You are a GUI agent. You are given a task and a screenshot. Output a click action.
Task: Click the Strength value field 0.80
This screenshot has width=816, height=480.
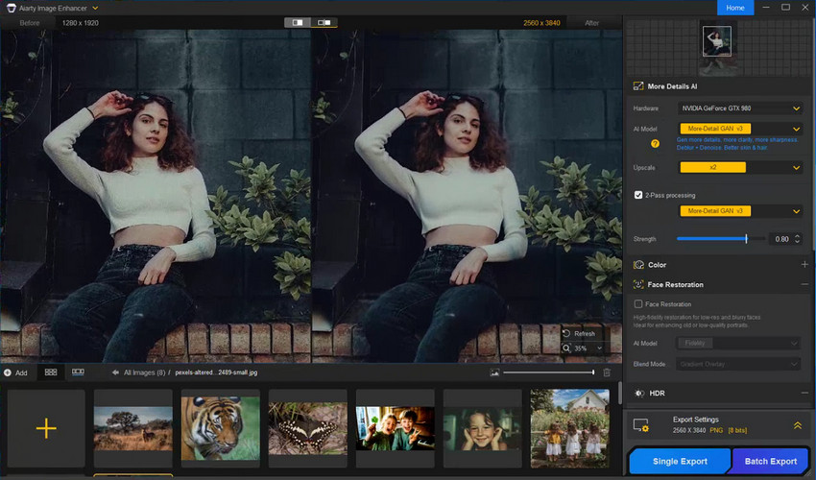pyautogui.click(x=780, y=239)
